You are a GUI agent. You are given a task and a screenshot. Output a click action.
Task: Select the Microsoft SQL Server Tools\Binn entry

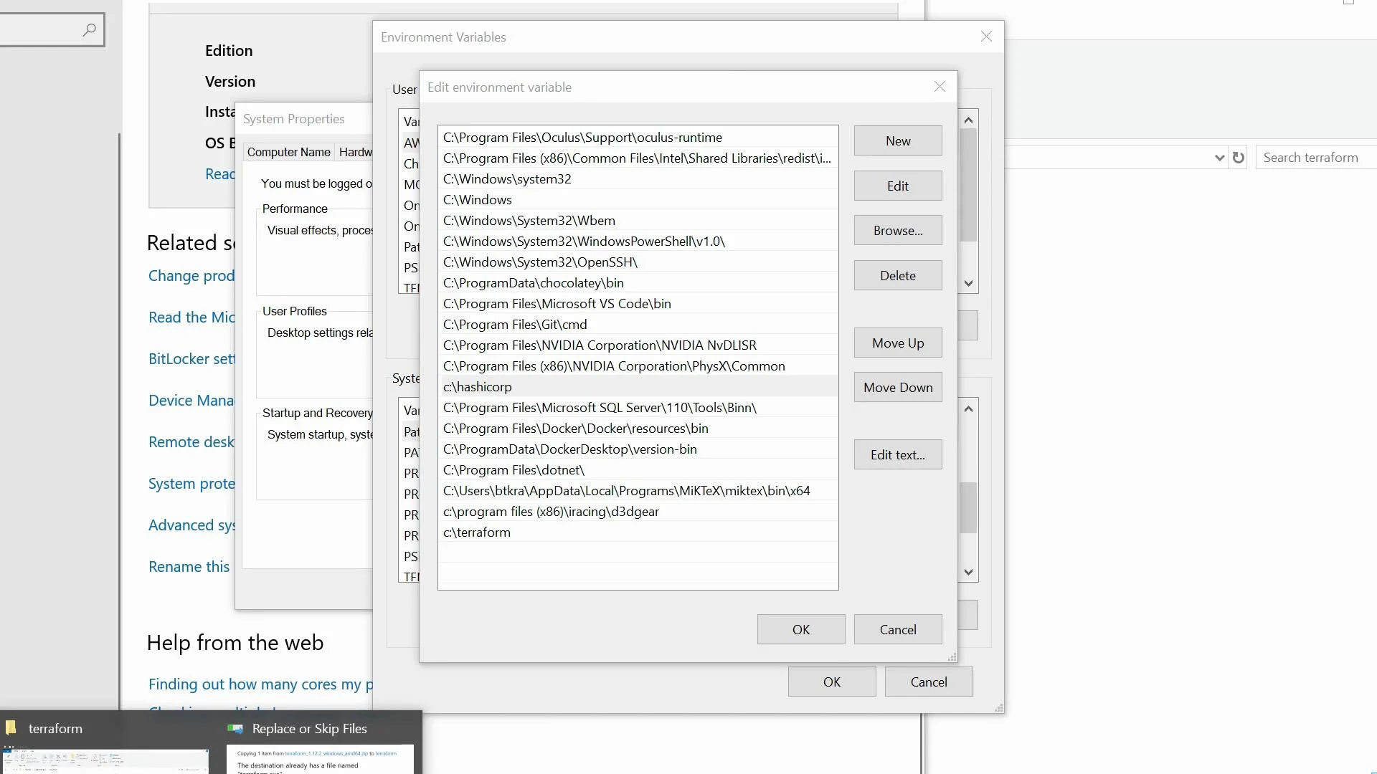coord(638,408)
